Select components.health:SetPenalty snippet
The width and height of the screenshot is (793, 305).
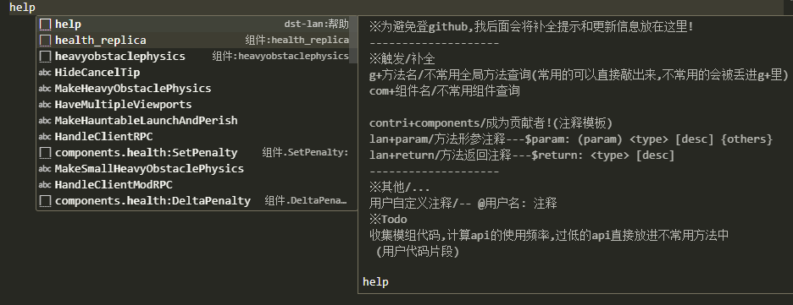click(195, 153)
